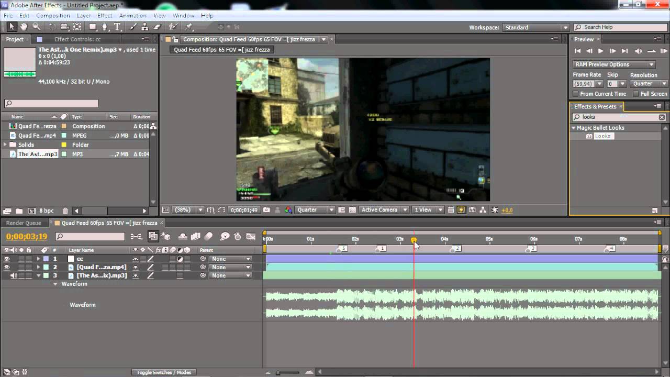Click the Play button in Preview panel
This screenshot has width=670, height=377.
[x=600, y=51]
